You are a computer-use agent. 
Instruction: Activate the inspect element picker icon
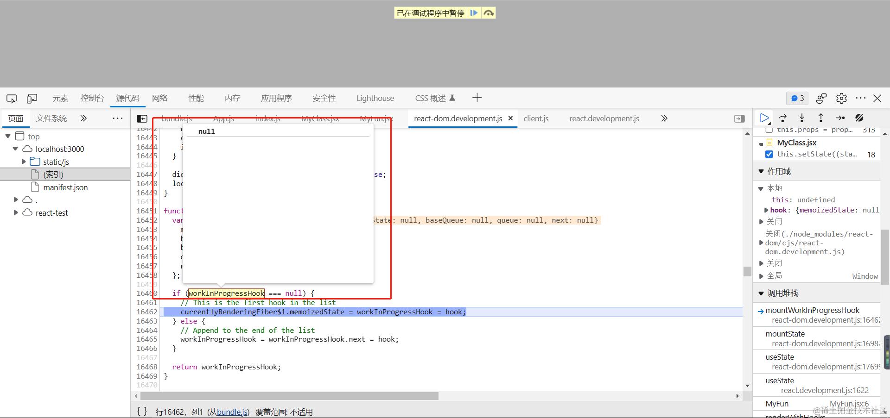coord(12,98)
